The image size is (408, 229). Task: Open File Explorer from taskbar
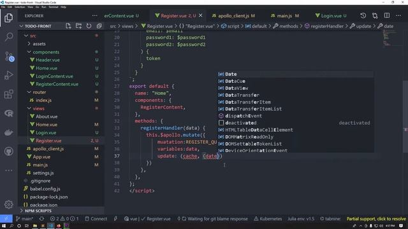tap(35, 226)
